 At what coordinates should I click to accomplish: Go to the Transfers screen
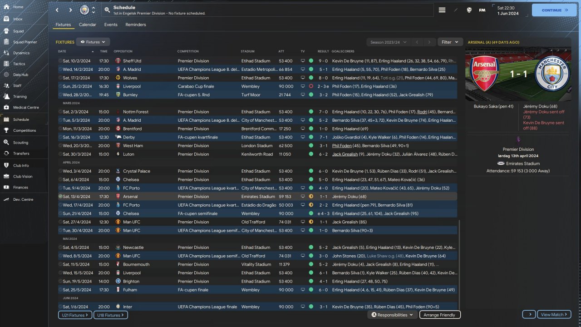(x=21, y=154)
